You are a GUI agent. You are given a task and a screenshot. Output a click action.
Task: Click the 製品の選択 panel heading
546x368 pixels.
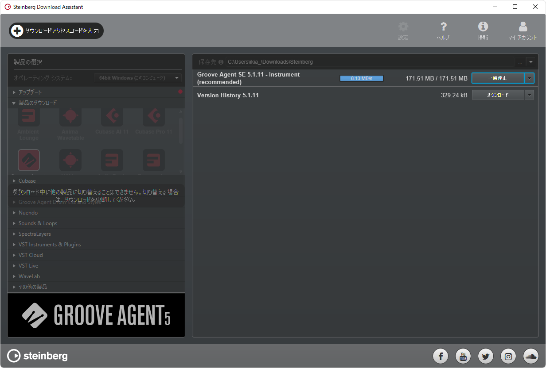[28, 62]
